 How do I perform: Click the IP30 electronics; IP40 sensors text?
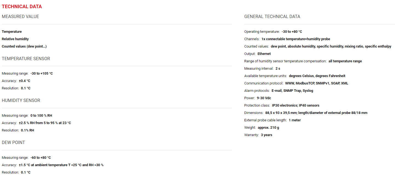[x=296, y=105]
